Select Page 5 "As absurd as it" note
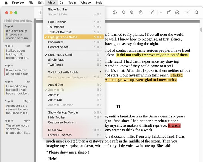Screen dimensions: 203x162 click(17, 109)
